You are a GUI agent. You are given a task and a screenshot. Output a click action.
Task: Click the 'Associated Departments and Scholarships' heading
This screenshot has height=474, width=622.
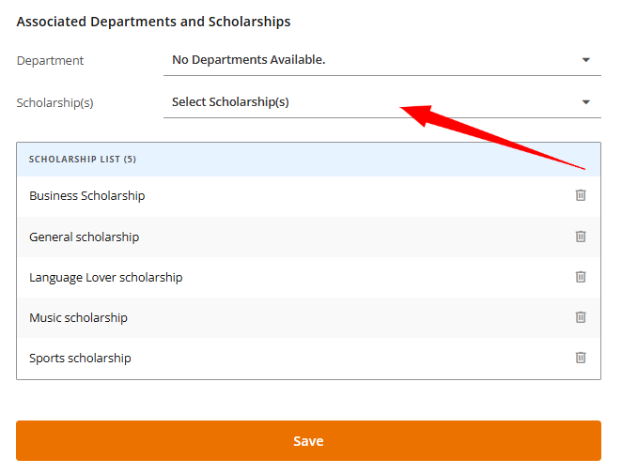pos(153,21)
